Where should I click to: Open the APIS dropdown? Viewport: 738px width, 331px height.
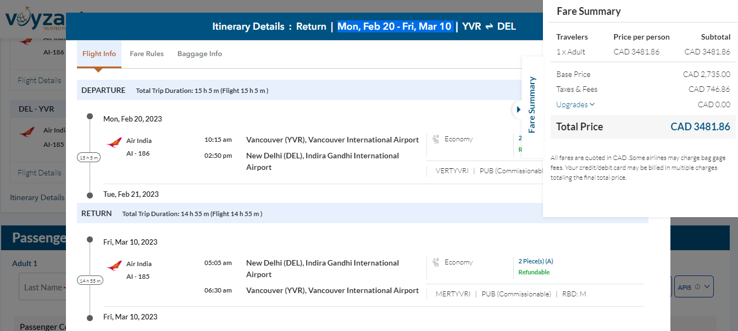[707, 287]
